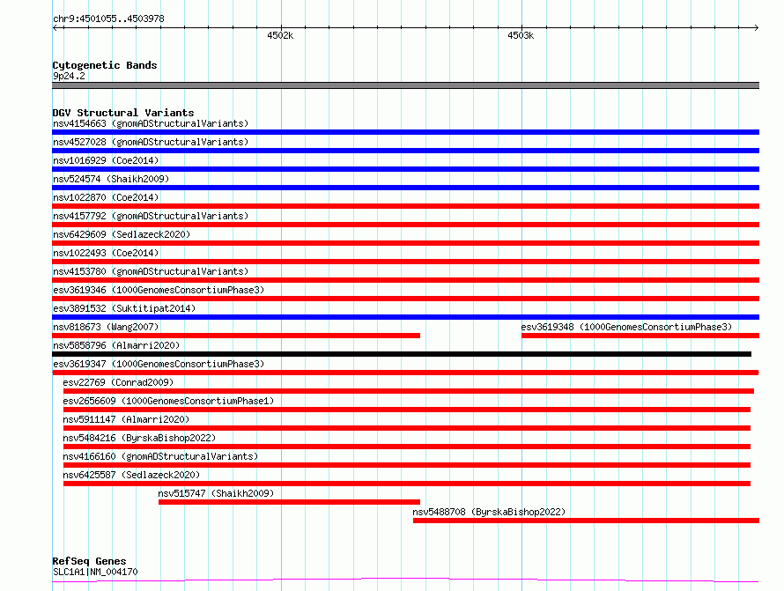
Task: Click esv22769 (Conrad2009) label
Action: click(118, 382)
